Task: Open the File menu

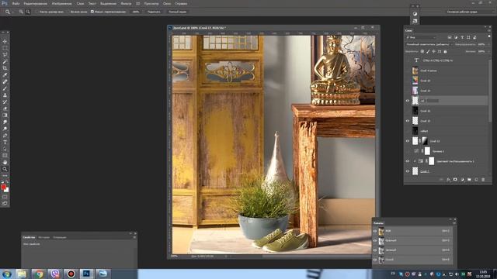Action: point(16,3)
